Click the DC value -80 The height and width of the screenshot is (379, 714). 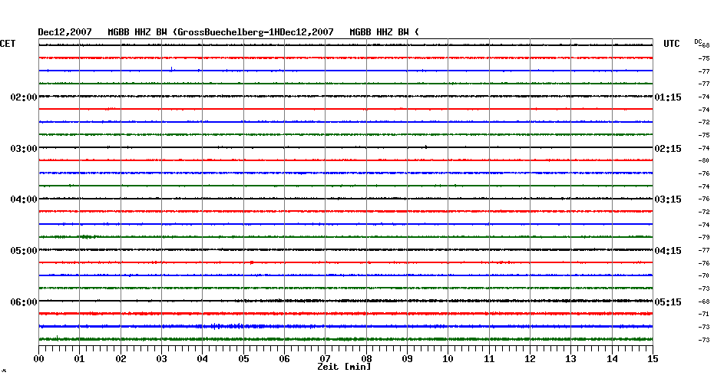pos(704,160)
